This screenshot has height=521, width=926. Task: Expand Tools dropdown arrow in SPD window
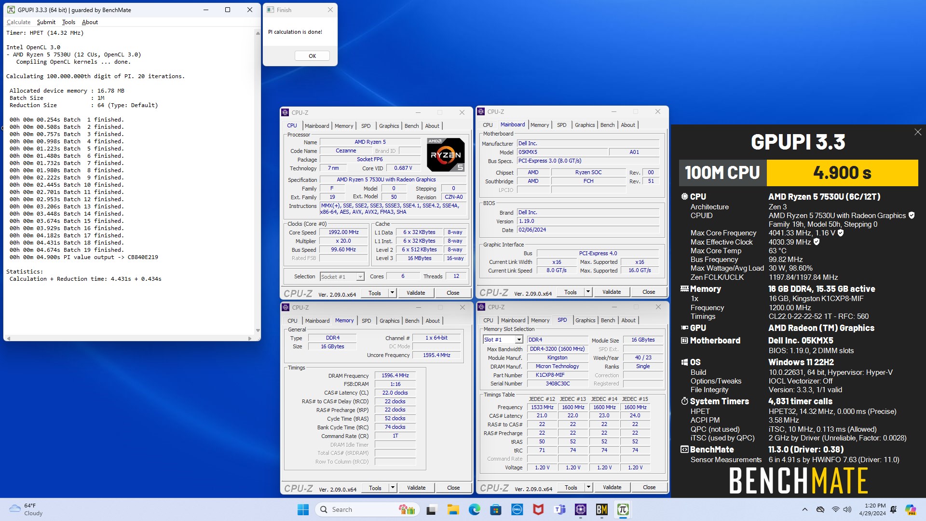point(588,487)
